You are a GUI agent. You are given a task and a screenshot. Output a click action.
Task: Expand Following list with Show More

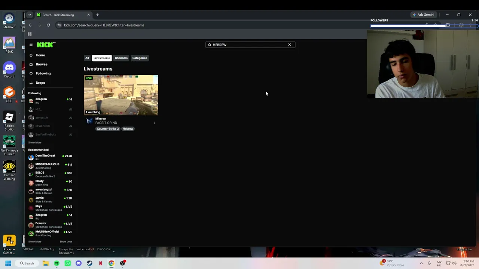click(x=35, y=143)
